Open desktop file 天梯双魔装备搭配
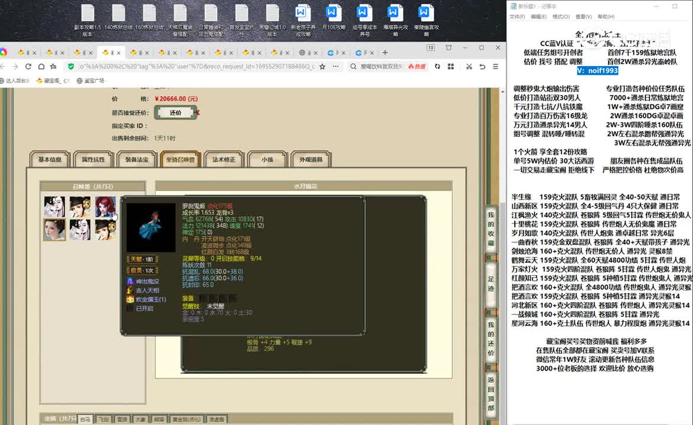 (x=180, y=20)
